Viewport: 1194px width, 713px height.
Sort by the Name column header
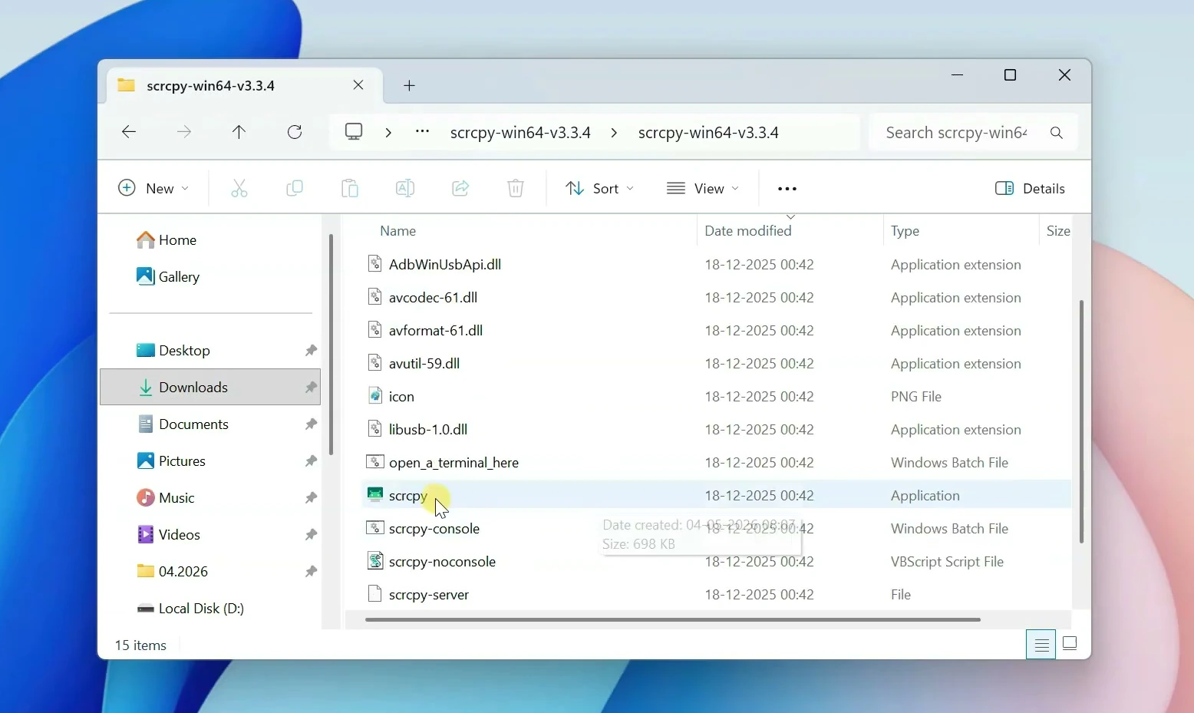coord(397,231)
